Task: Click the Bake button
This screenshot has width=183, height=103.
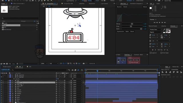Action: (127, 31)
